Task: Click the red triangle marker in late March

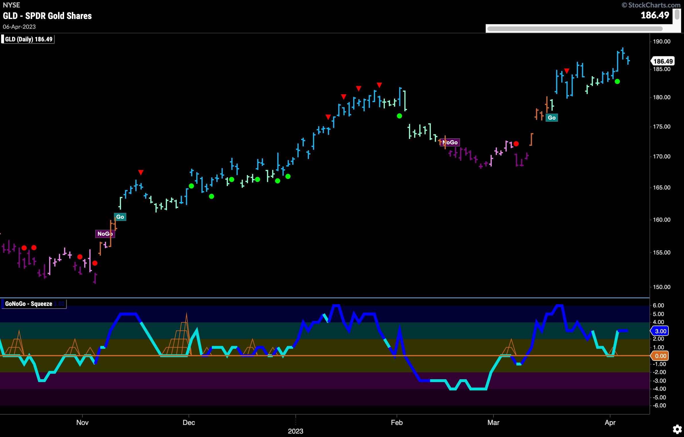Action: [x=566, y=71]
